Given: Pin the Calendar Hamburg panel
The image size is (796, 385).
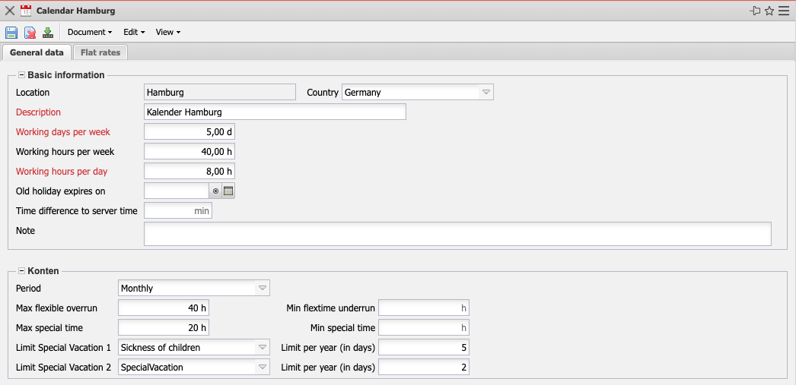Looking at the screenshot, I should coord(755,11).
